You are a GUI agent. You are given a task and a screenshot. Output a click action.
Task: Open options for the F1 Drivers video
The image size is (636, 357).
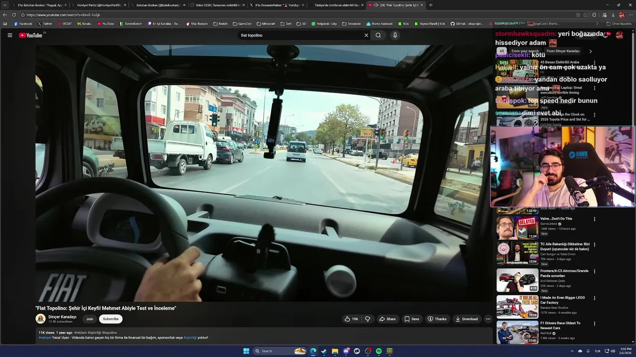coord(594,324)
